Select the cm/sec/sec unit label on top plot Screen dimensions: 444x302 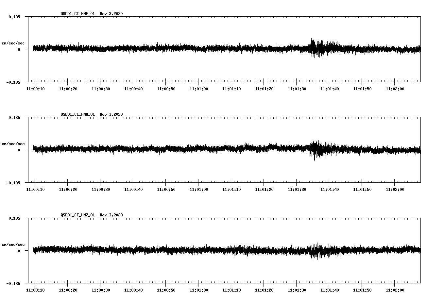coord(13,43)
